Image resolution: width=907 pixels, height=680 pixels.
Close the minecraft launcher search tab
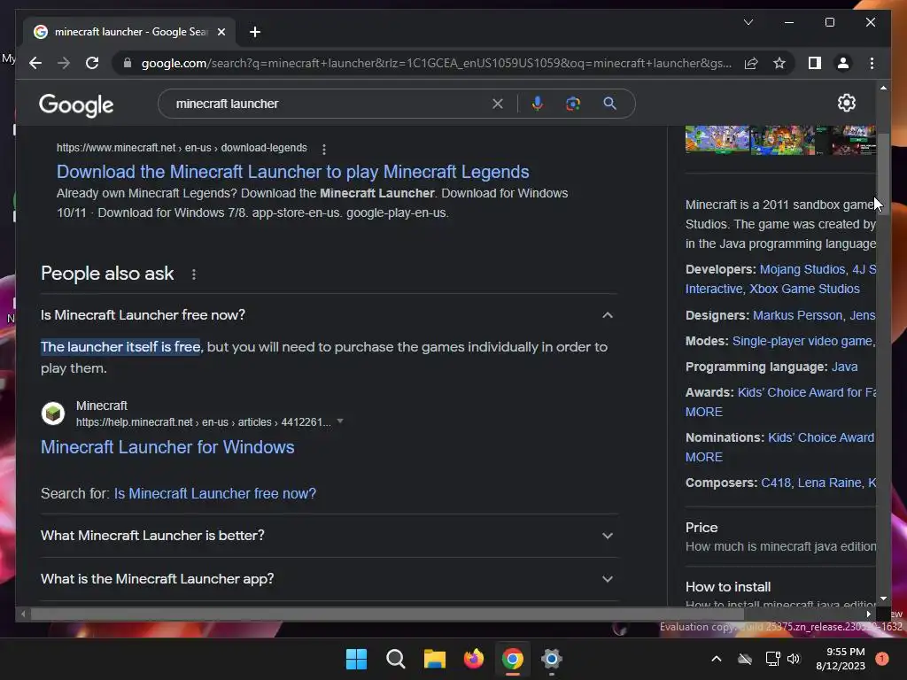tap(221, 32)
